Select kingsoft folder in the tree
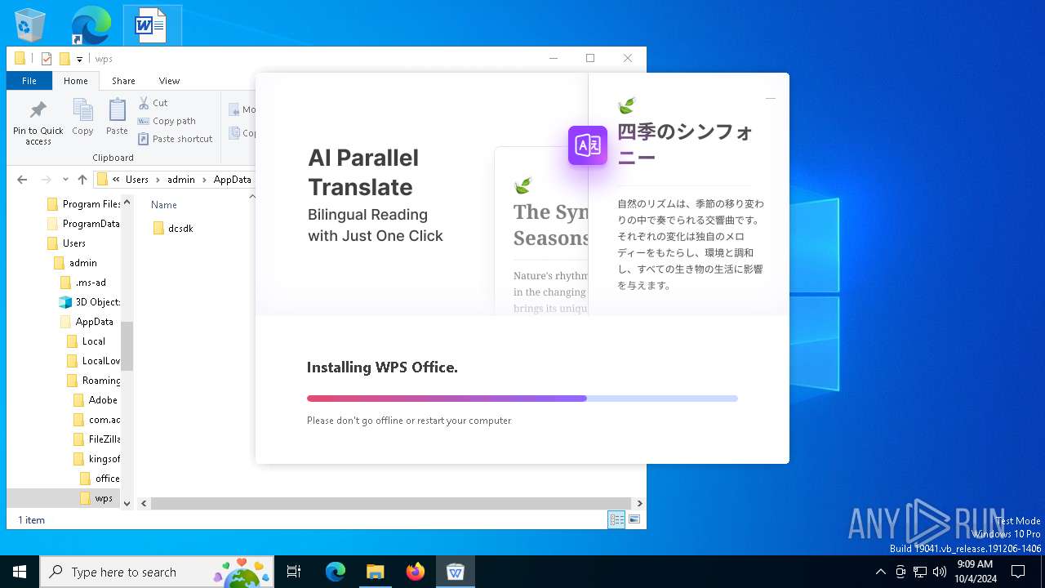The height and width of the screenshot is (588, 1045). (96, 459)
